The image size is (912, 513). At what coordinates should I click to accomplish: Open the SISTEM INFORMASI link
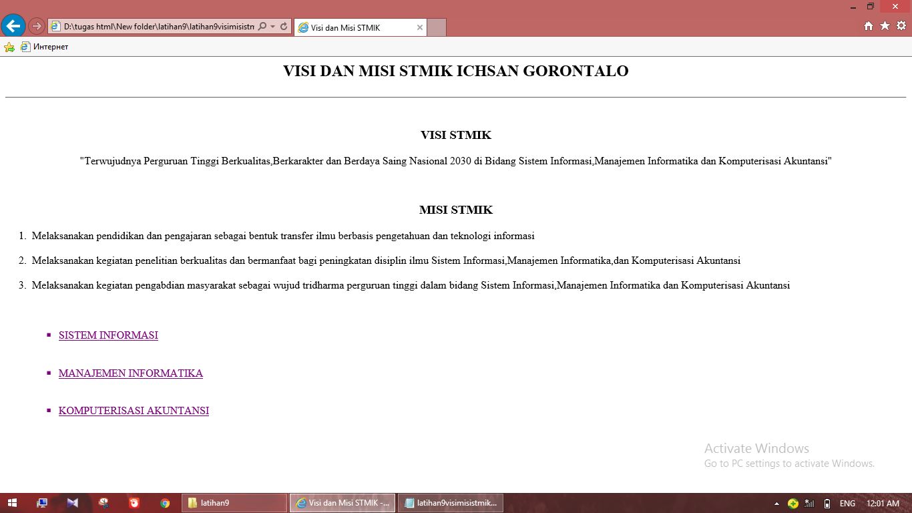pos(108,335)
